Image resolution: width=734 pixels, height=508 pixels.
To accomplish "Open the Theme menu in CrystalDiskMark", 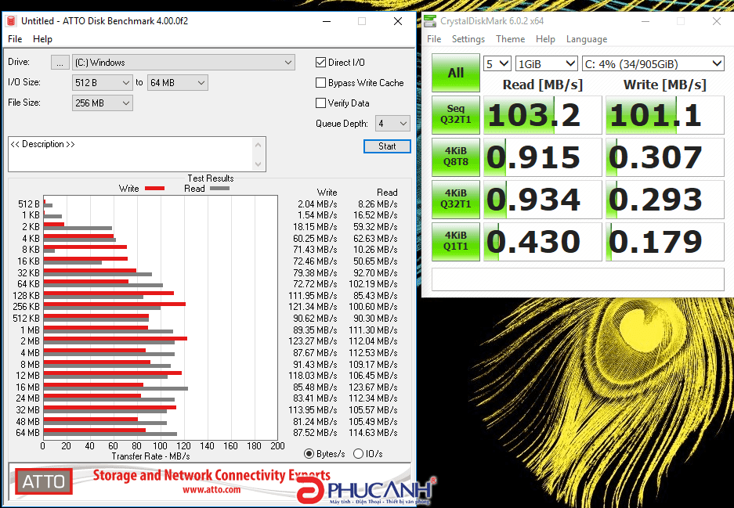I will 510,39.
